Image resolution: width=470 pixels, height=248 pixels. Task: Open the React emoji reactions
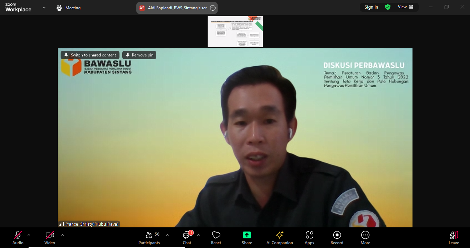[x=216, y=238]
